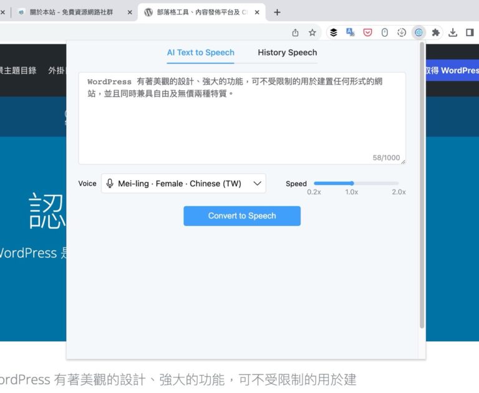Click the 1.0x speed label
The width and height of the screenshot is (479, 393).
tap(352, 192)
